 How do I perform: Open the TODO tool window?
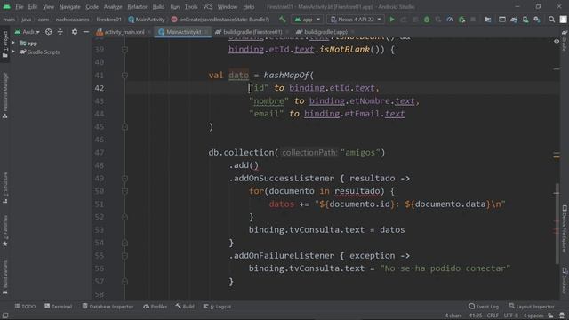pos(25,307)
